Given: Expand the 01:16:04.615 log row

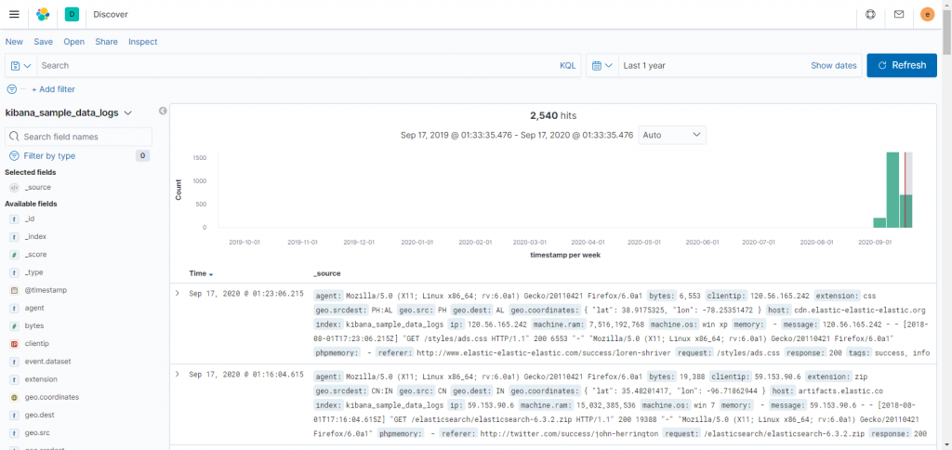Looking at the screenshot, I should pyautogui.click(x=178, y=374).
